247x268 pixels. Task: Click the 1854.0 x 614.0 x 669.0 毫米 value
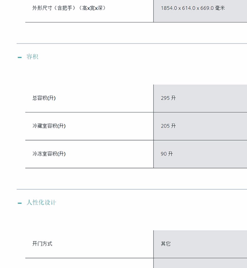tap(193, 8)
